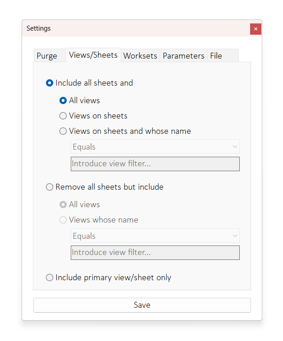283x341 pixels.
Task: Choose "All views" under Include all sheets
Action: coord(63,100)
